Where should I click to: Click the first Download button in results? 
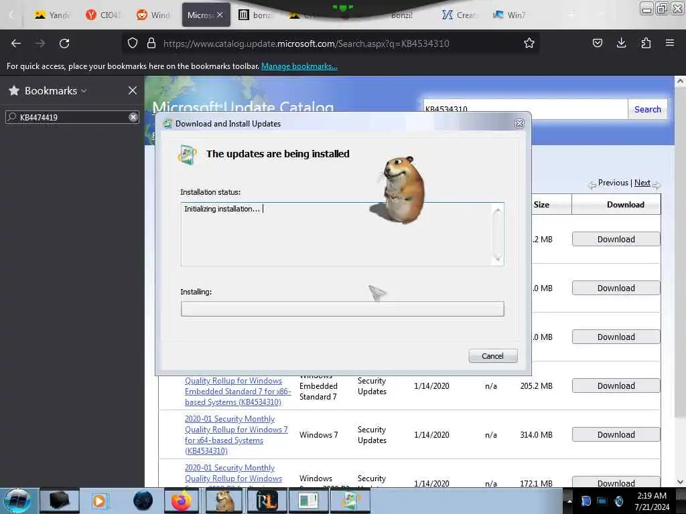click(616, 239)
